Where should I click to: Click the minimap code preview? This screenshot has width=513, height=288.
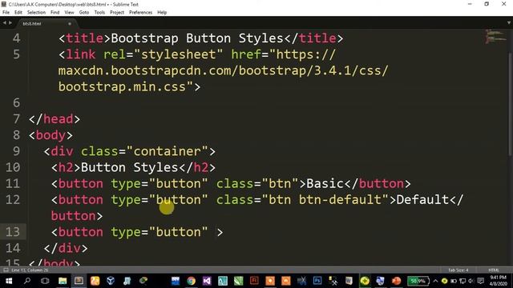point(495,36)
